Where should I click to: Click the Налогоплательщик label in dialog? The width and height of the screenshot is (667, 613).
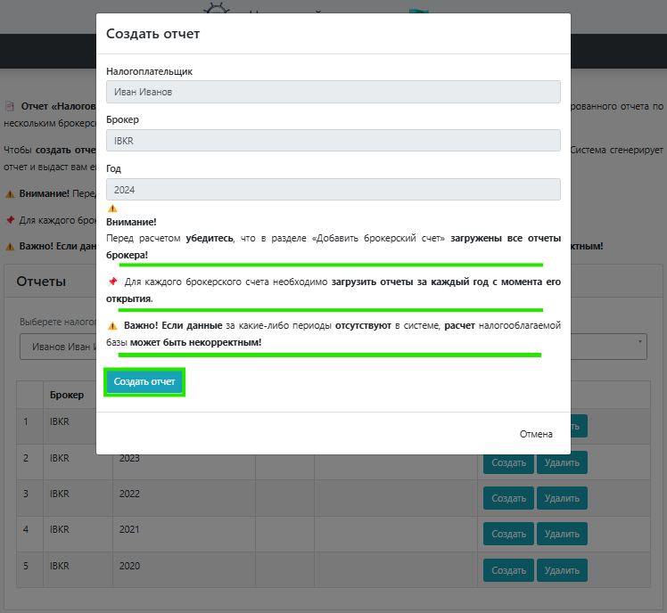(x=149, y=71)
